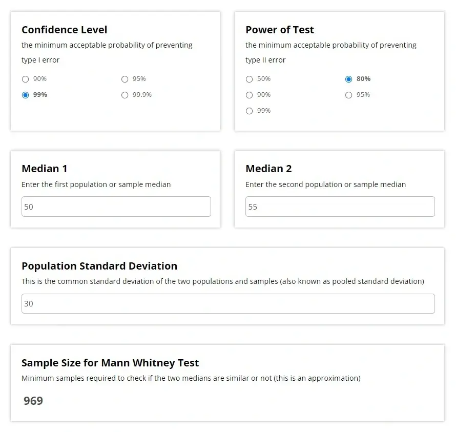Screen dimensions: 456x432
Task: Click the Confidence Level heading
Action: 65,30
